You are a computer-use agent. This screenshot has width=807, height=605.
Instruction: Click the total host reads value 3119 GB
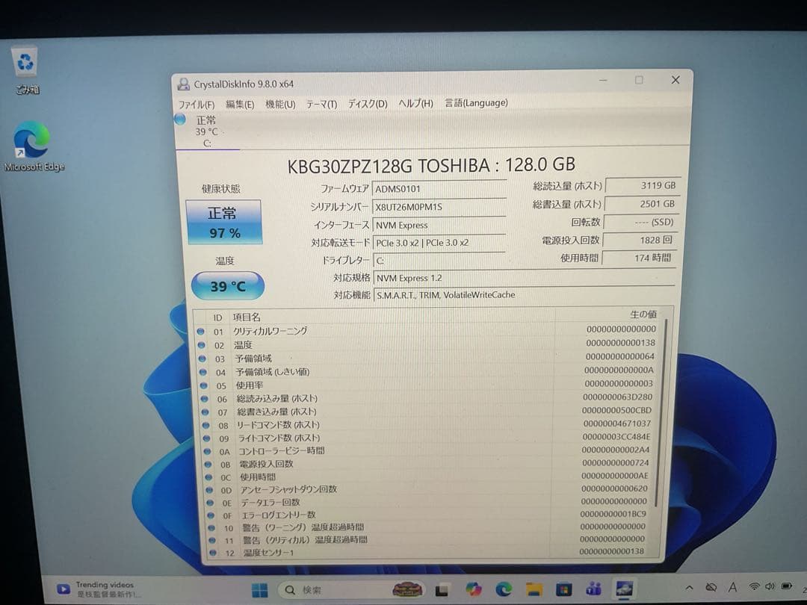click(643, 186)
